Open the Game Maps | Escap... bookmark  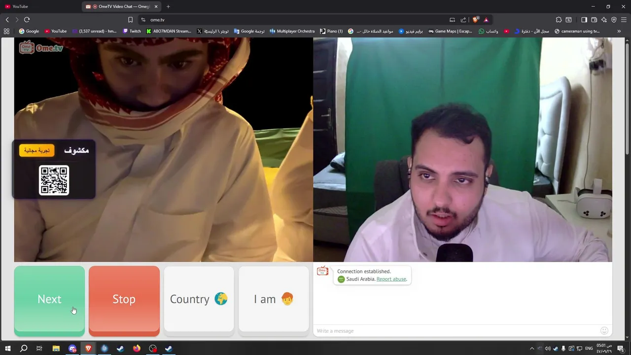point(450,31)
